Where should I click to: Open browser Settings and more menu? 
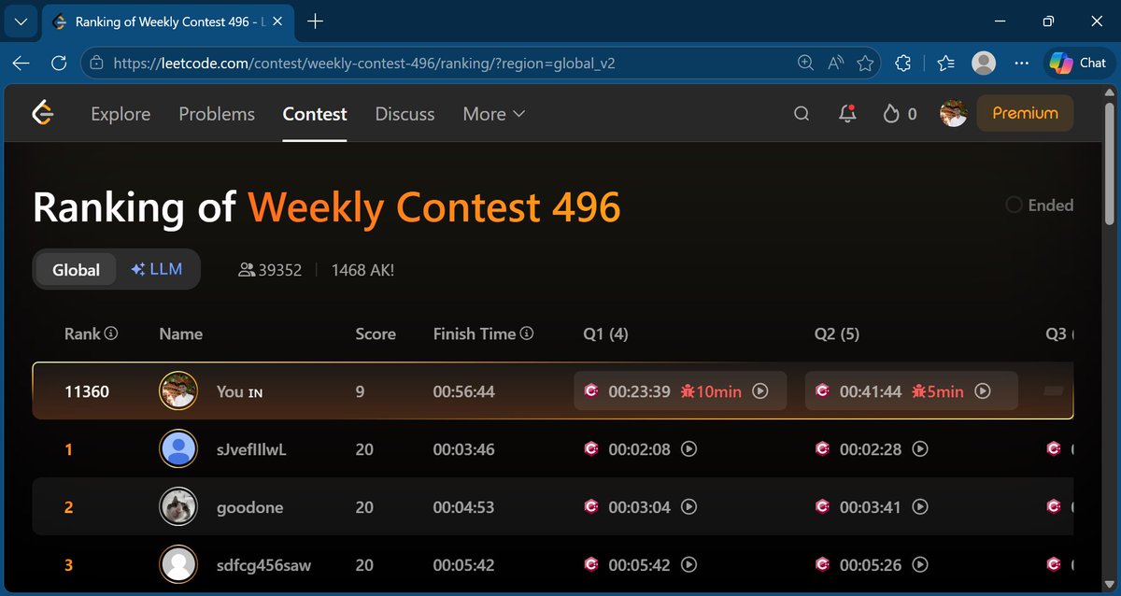(1022, 64)
